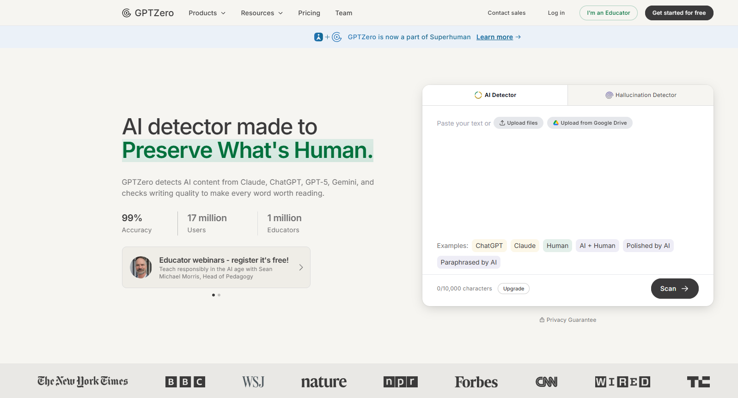
Task: Open the Privacy Guarantee link
Action: tap(568, 320)
